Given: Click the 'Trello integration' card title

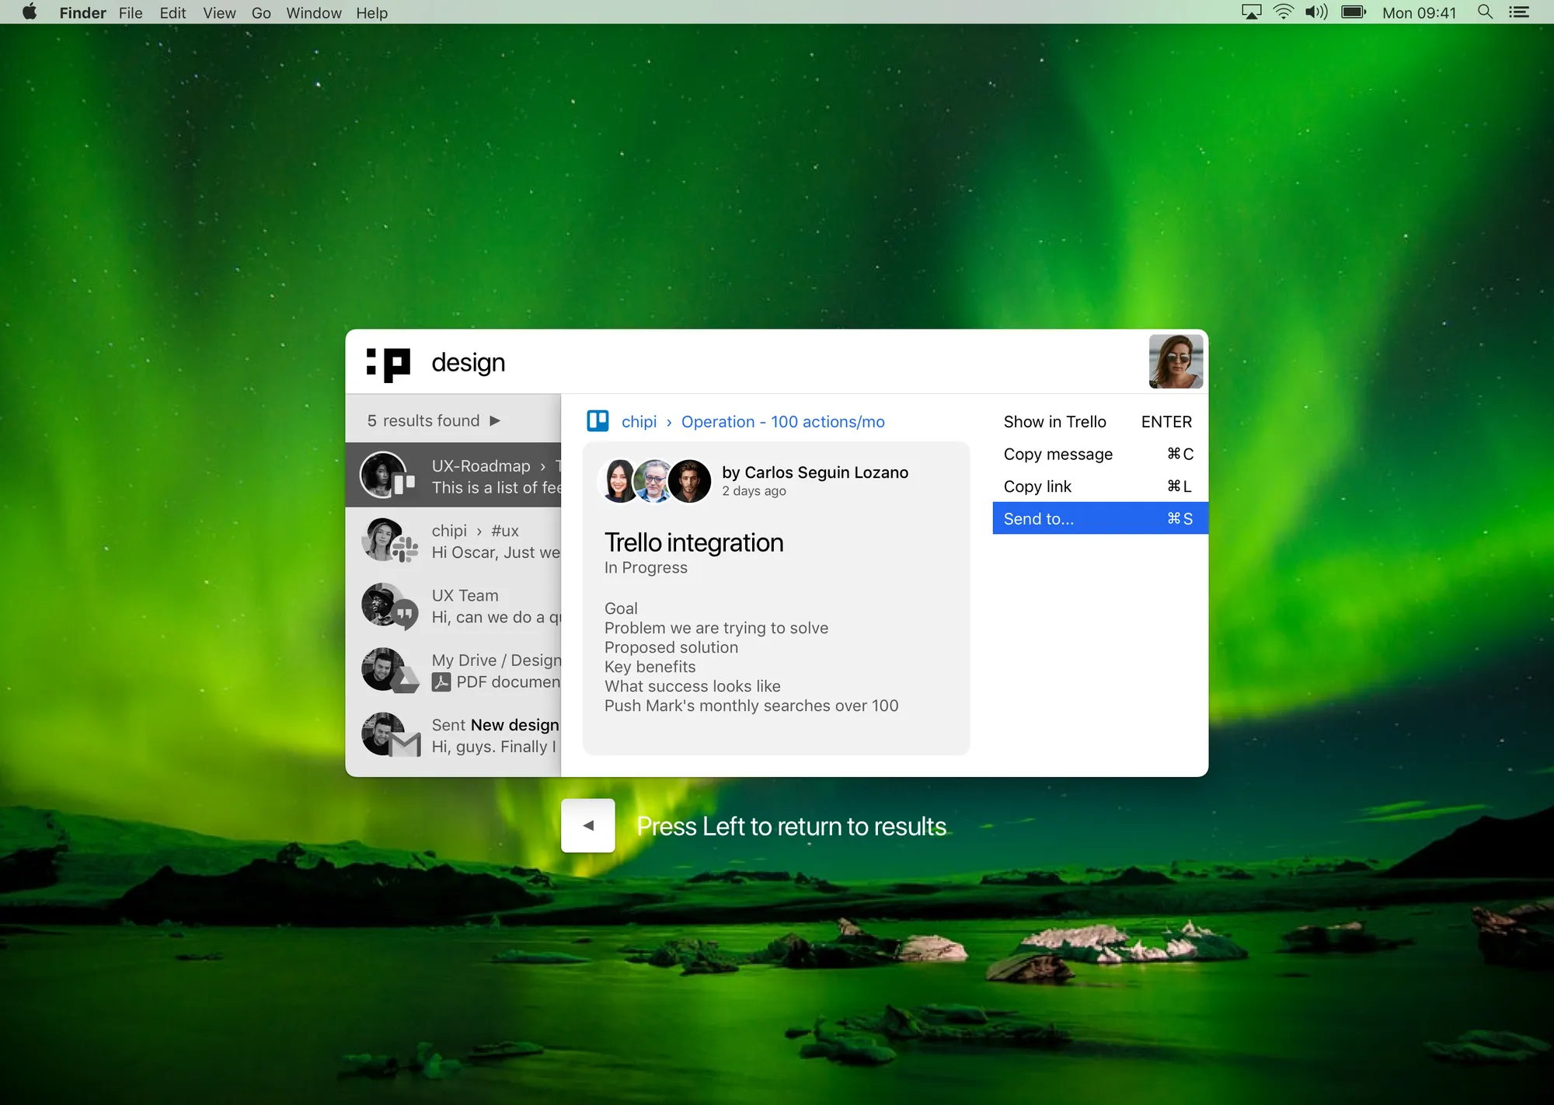Looking at the screenshot, I should [x=694, y=542].
